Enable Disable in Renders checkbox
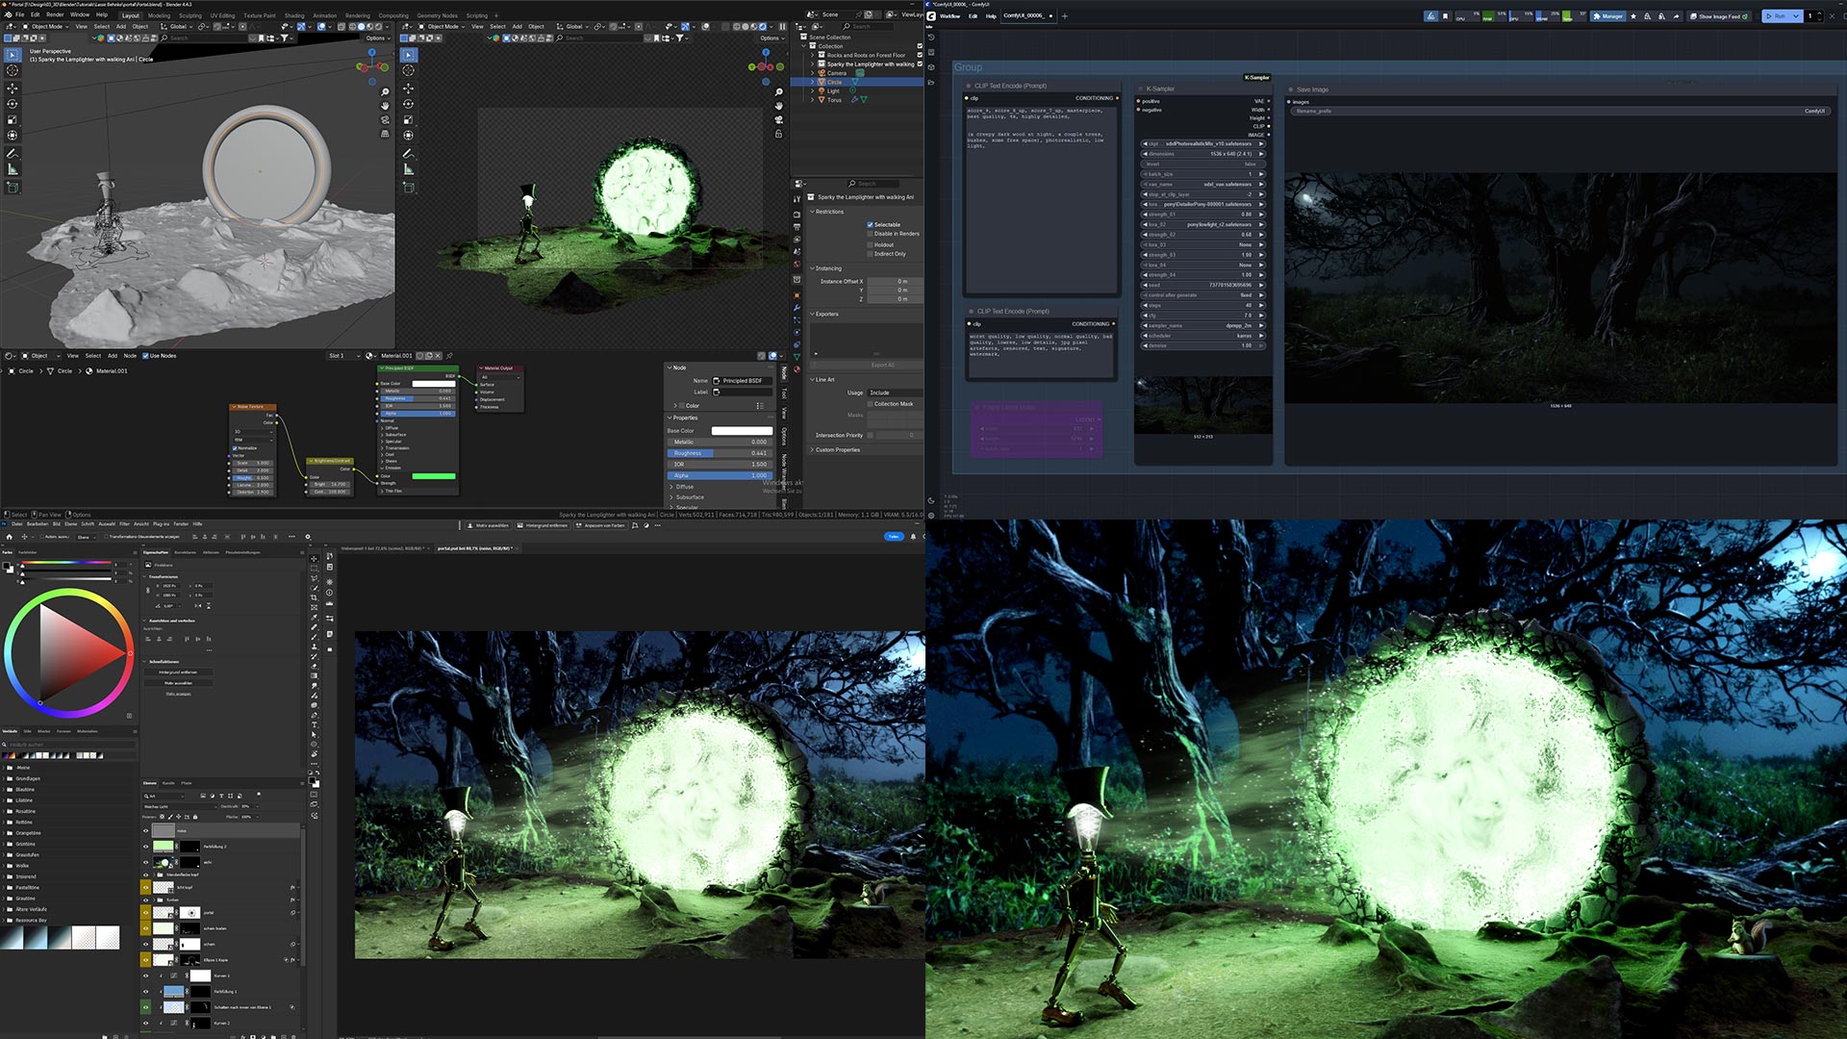The height and width of the screenshot is (1039, 1847). point(870,234)
